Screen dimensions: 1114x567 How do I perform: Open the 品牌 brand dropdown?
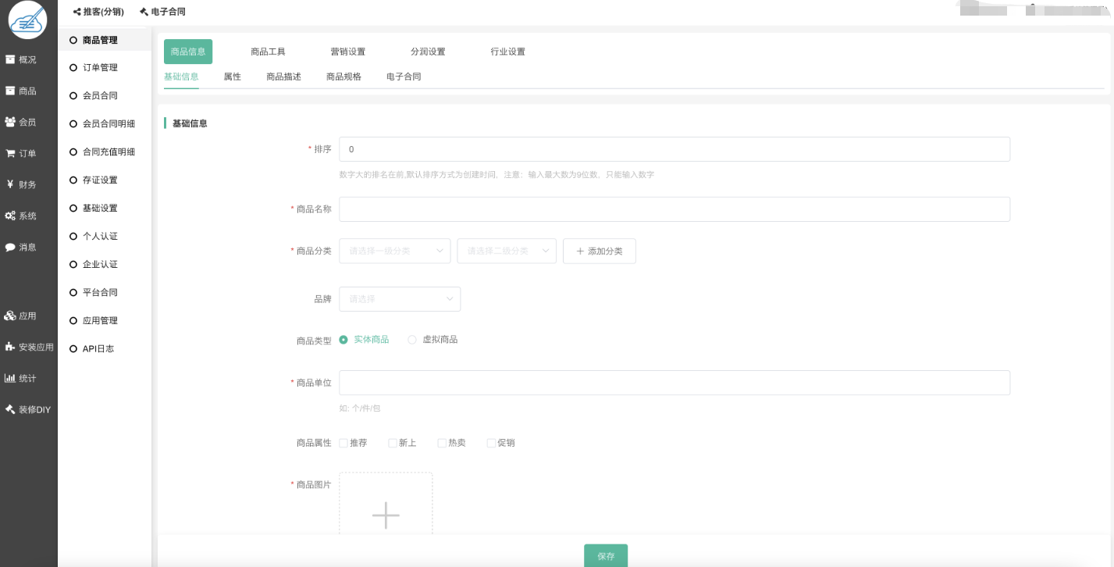point(399,299)
